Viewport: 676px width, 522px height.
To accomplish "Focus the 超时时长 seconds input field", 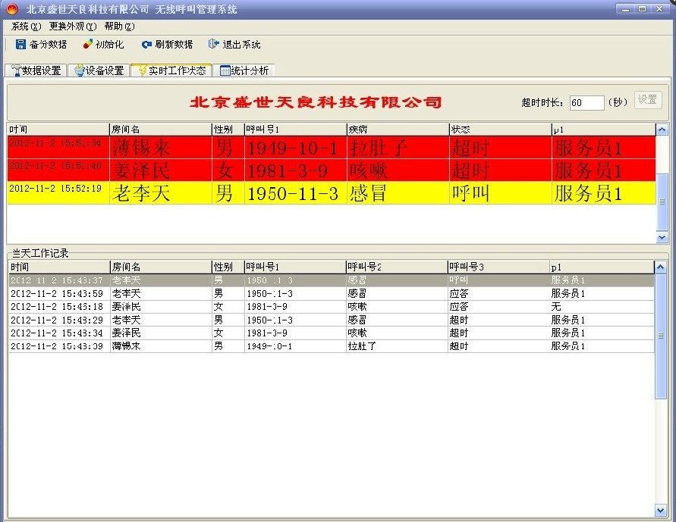I will [x=586, y=103].
